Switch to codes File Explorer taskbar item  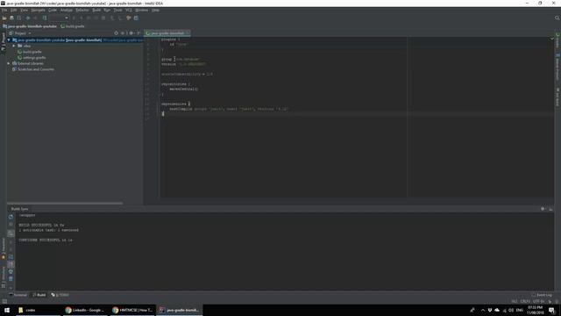tap(38, 310)
